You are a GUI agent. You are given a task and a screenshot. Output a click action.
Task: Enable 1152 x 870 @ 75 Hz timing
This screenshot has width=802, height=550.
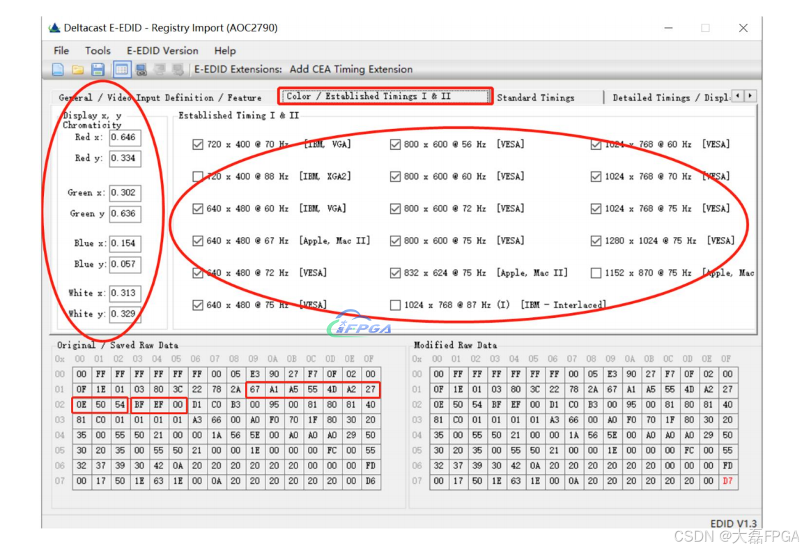[x=596, y=273]
